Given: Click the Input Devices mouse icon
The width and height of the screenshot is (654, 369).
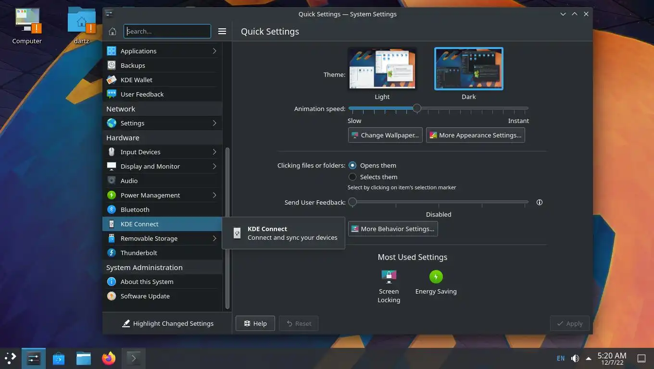Looking at the screenshot, I should tap(112, 152).
